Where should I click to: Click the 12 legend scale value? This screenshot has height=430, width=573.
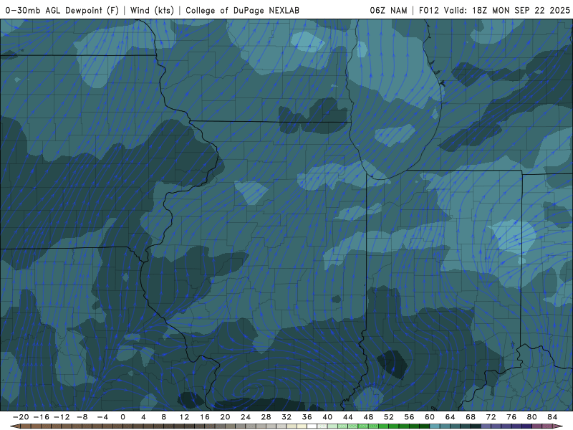(x=184, y=417)
